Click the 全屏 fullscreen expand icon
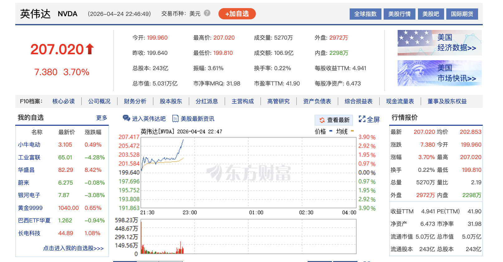The width and height of the screenshot is (503, 262). [x=362, y=119]
